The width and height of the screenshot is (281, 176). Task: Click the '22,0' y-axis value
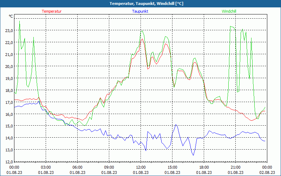point(9,43)
